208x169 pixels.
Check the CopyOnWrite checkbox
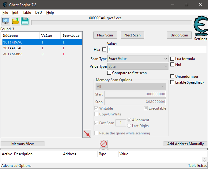click(x=96, y=114)
